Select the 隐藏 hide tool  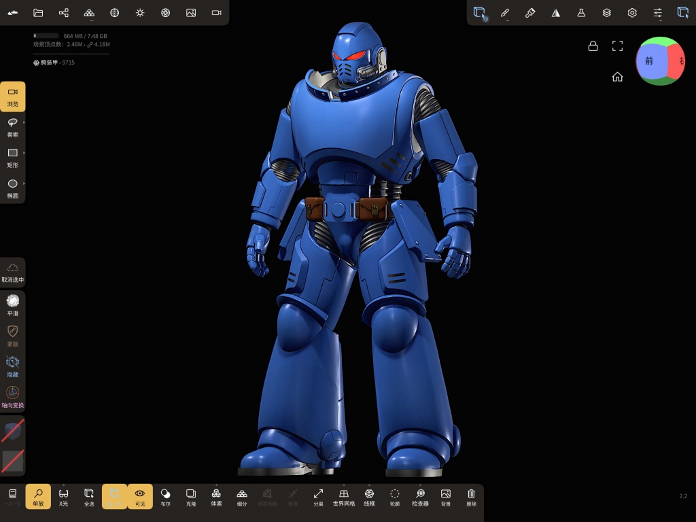click(13, 366)
